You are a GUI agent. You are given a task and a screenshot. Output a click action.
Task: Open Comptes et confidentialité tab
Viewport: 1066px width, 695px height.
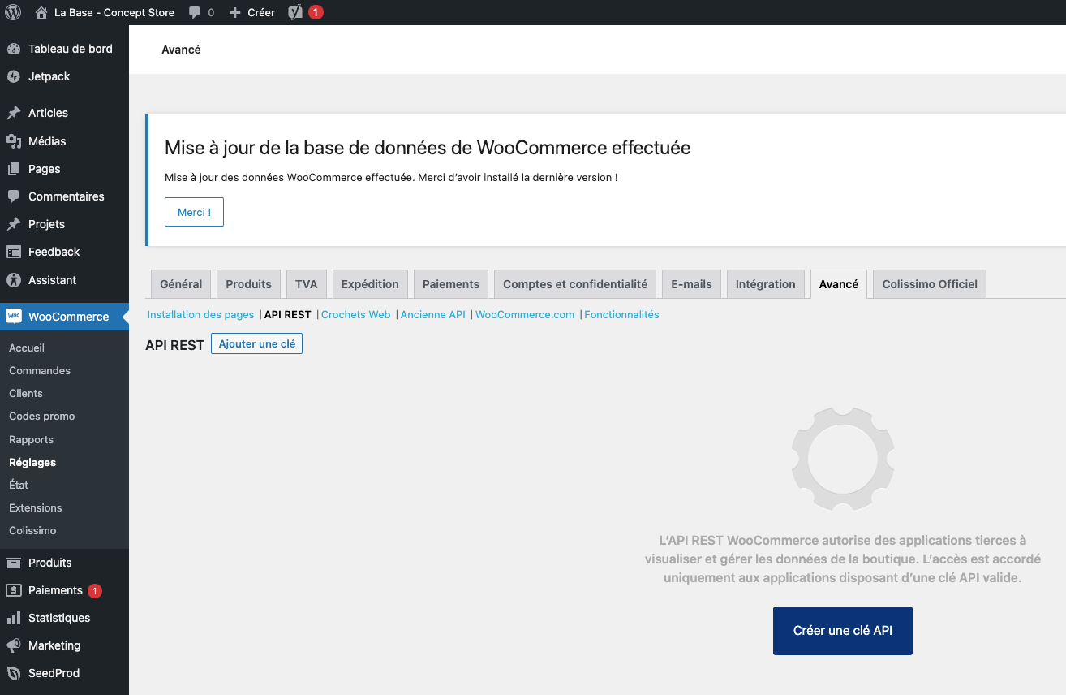point(575,284)
